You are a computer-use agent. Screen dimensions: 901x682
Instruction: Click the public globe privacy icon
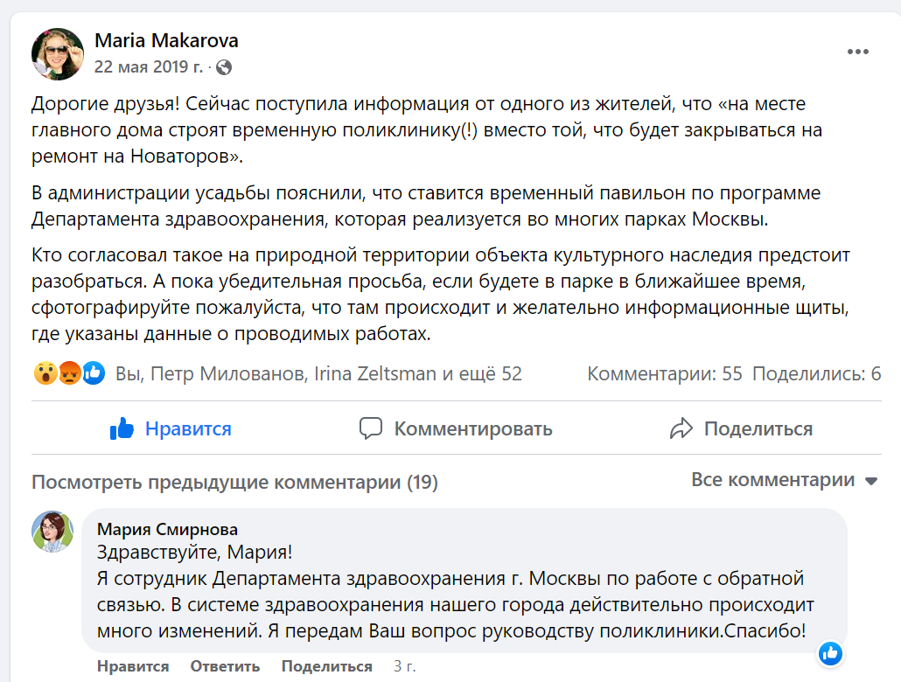(x=224, y=66)
